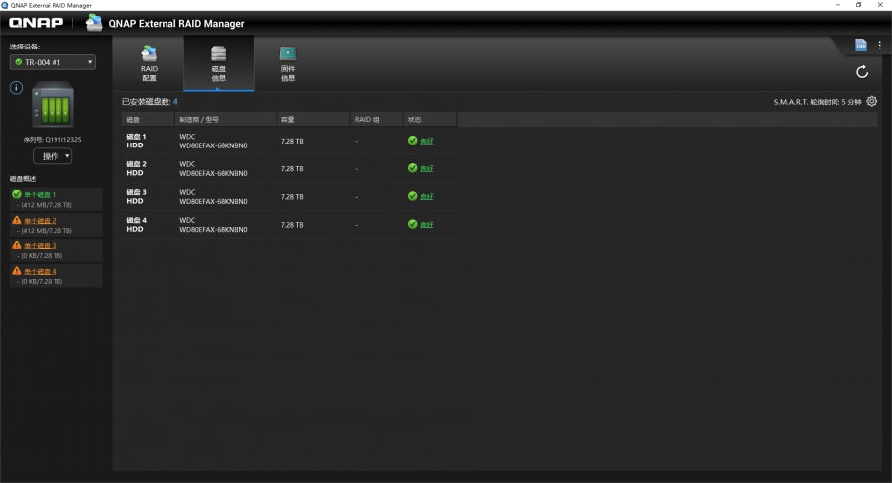892x483 pixels.
Task: Click the blue info circle icon
Action: tap(16, 88)
